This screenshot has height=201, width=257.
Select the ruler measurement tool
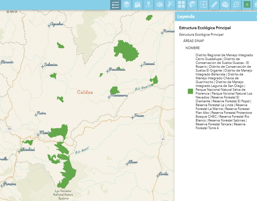tap(214, 5)
